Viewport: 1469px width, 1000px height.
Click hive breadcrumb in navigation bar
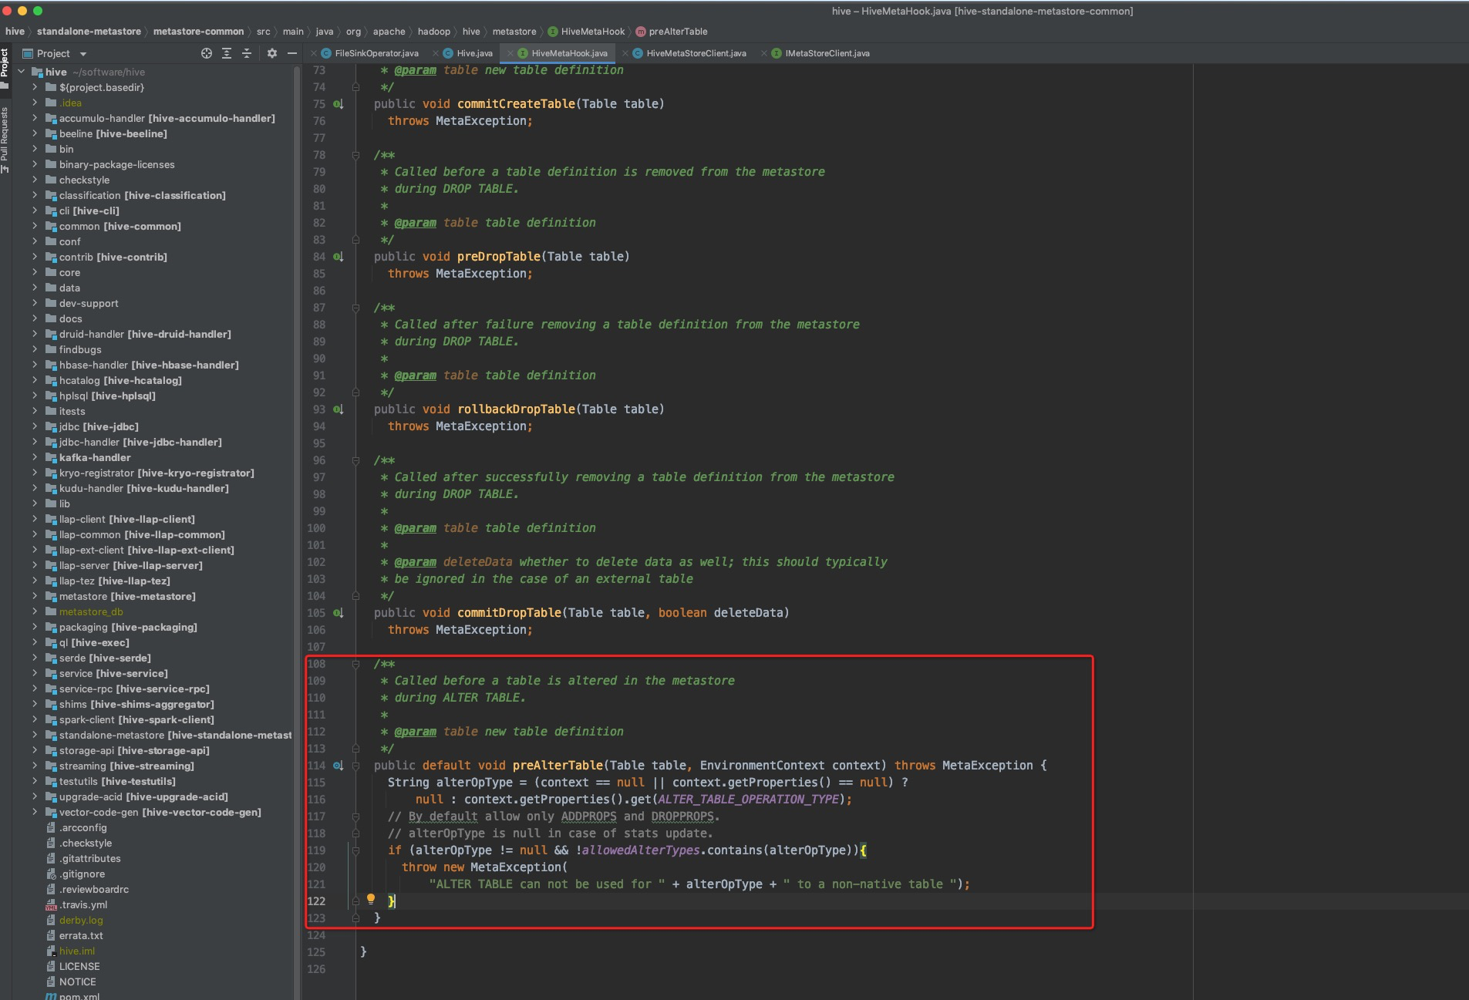(15, 32)
